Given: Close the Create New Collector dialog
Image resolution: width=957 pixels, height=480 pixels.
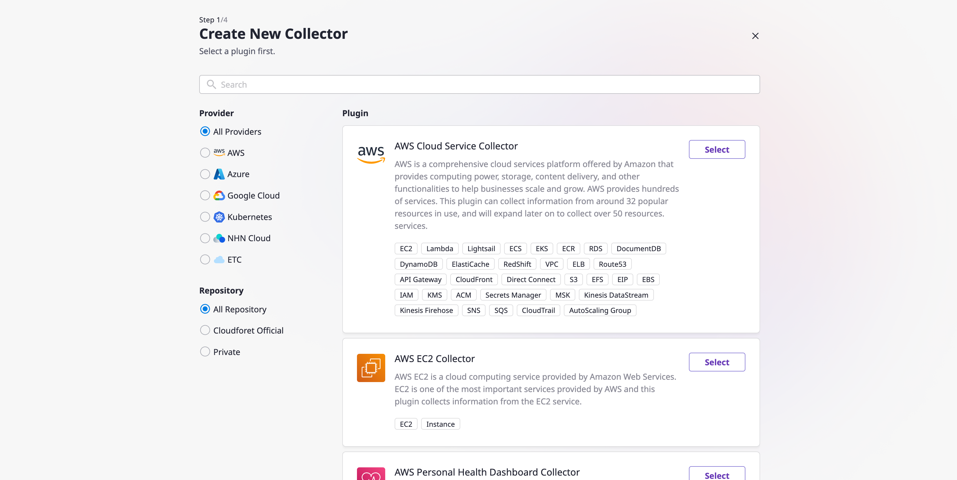Looking at the screenshot, I should [755, 36].
